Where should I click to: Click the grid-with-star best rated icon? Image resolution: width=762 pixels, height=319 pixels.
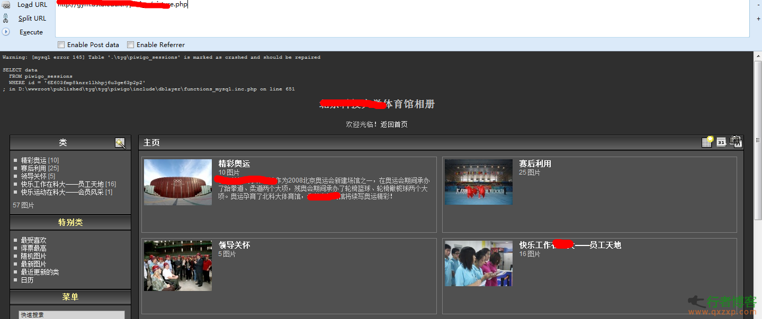click(707, 141)
